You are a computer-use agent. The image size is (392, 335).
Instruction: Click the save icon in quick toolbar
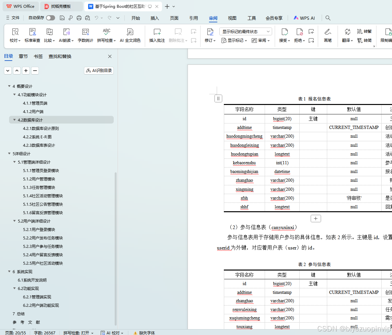[x=62, y=18]
